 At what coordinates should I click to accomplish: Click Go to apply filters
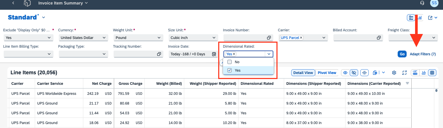(x=402, y=54)
